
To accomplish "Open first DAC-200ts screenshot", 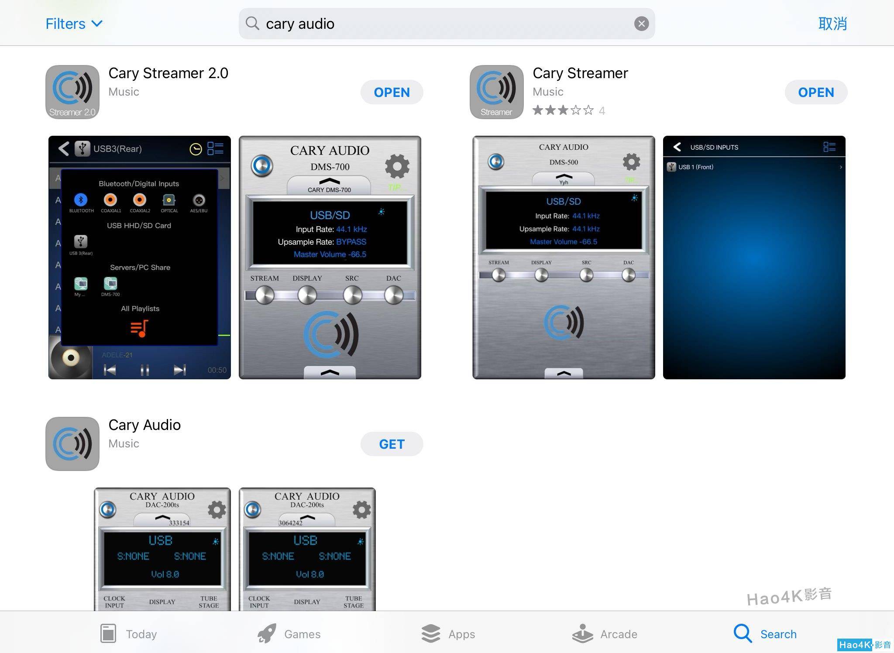I will pyautogui.click(x=162, y=549).
